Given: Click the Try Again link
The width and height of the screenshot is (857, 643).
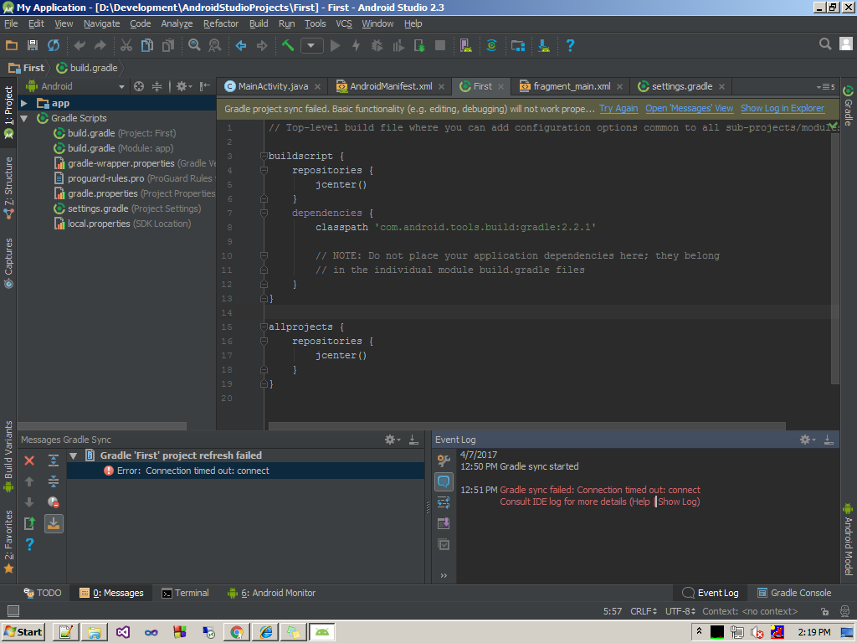Looking at the screenshot, I should (618, 108).
